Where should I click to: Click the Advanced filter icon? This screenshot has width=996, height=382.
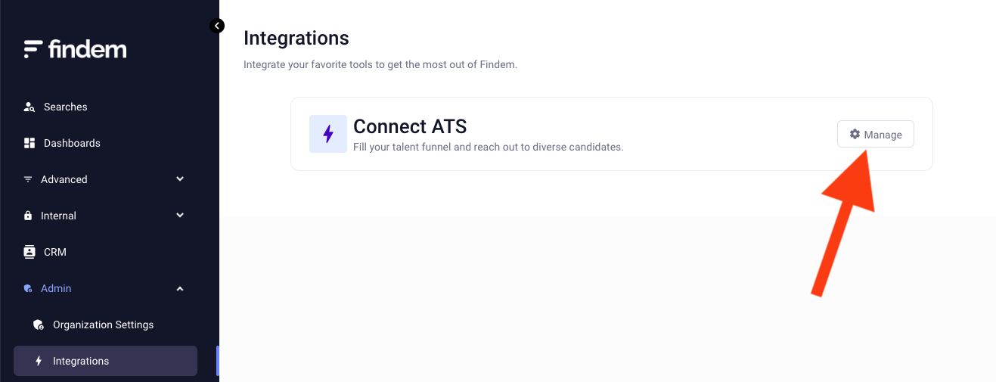(x=29, y=179)
